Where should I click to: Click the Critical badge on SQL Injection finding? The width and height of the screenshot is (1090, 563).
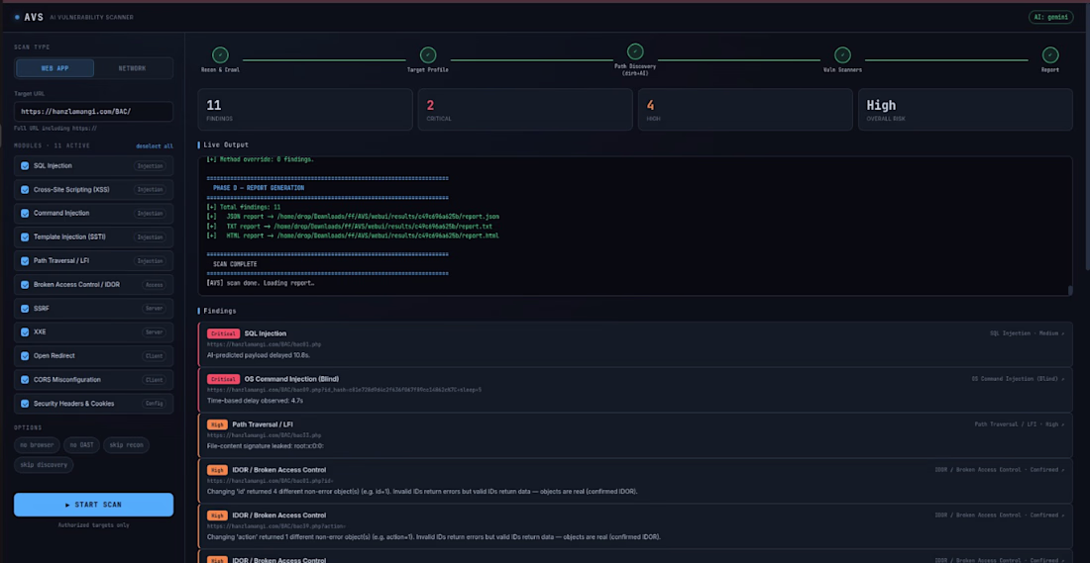tap(223, 333)
